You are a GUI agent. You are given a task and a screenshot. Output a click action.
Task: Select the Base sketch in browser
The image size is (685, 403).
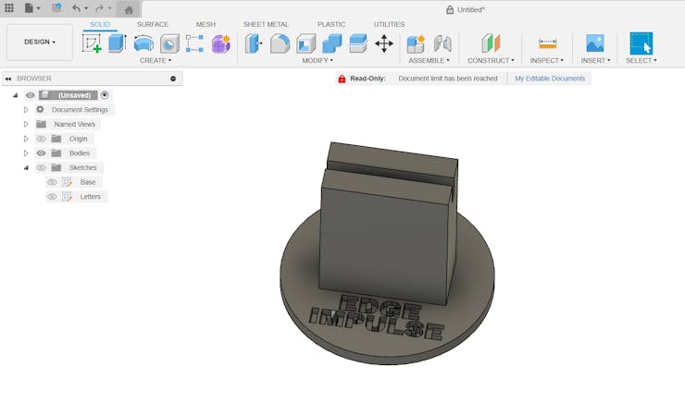[87, 182]
